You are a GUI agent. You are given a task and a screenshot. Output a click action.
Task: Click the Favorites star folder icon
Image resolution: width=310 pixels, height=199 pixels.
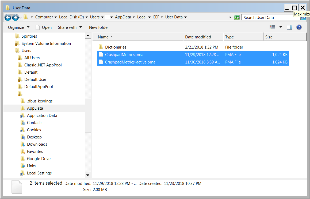[23, 151]
